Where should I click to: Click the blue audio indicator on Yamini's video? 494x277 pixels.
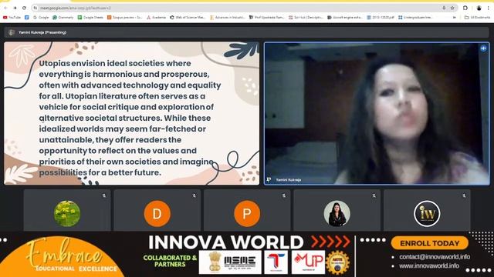coord(483,48)
